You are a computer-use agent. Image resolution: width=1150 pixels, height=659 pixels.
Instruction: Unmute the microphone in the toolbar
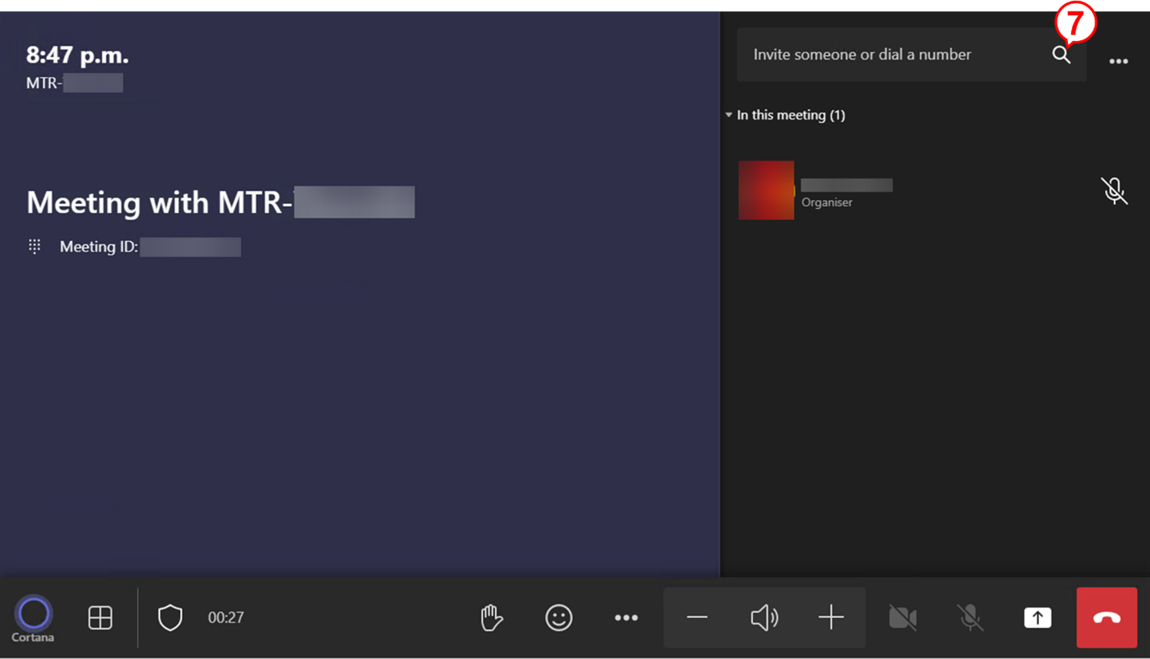pyautogui.click(x=970, y=617)
